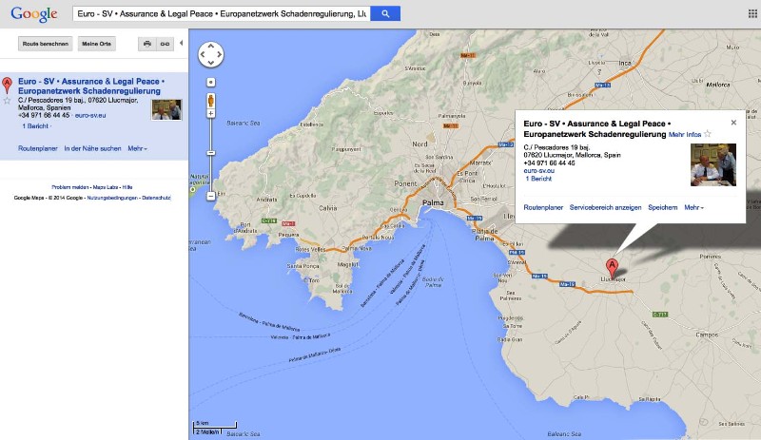
Task: Click Servicebereich anzeigen
Action: click(605, 207)
